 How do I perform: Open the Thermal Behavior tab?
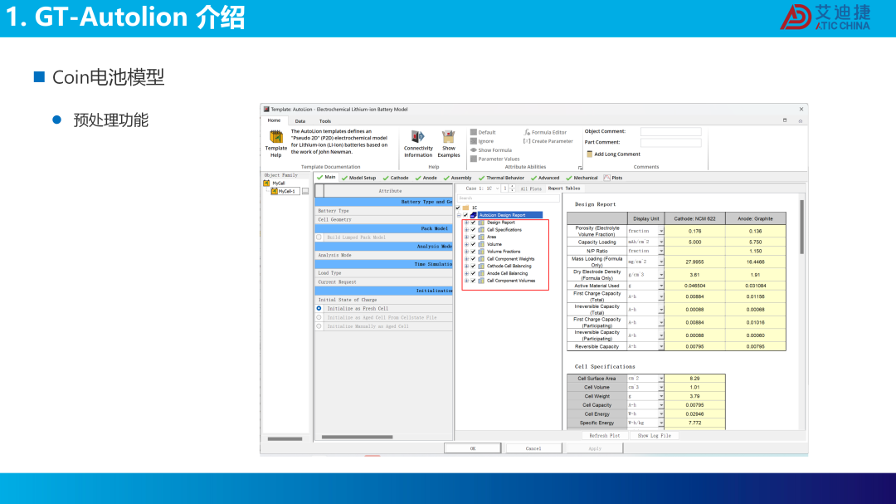pos(501,178)
